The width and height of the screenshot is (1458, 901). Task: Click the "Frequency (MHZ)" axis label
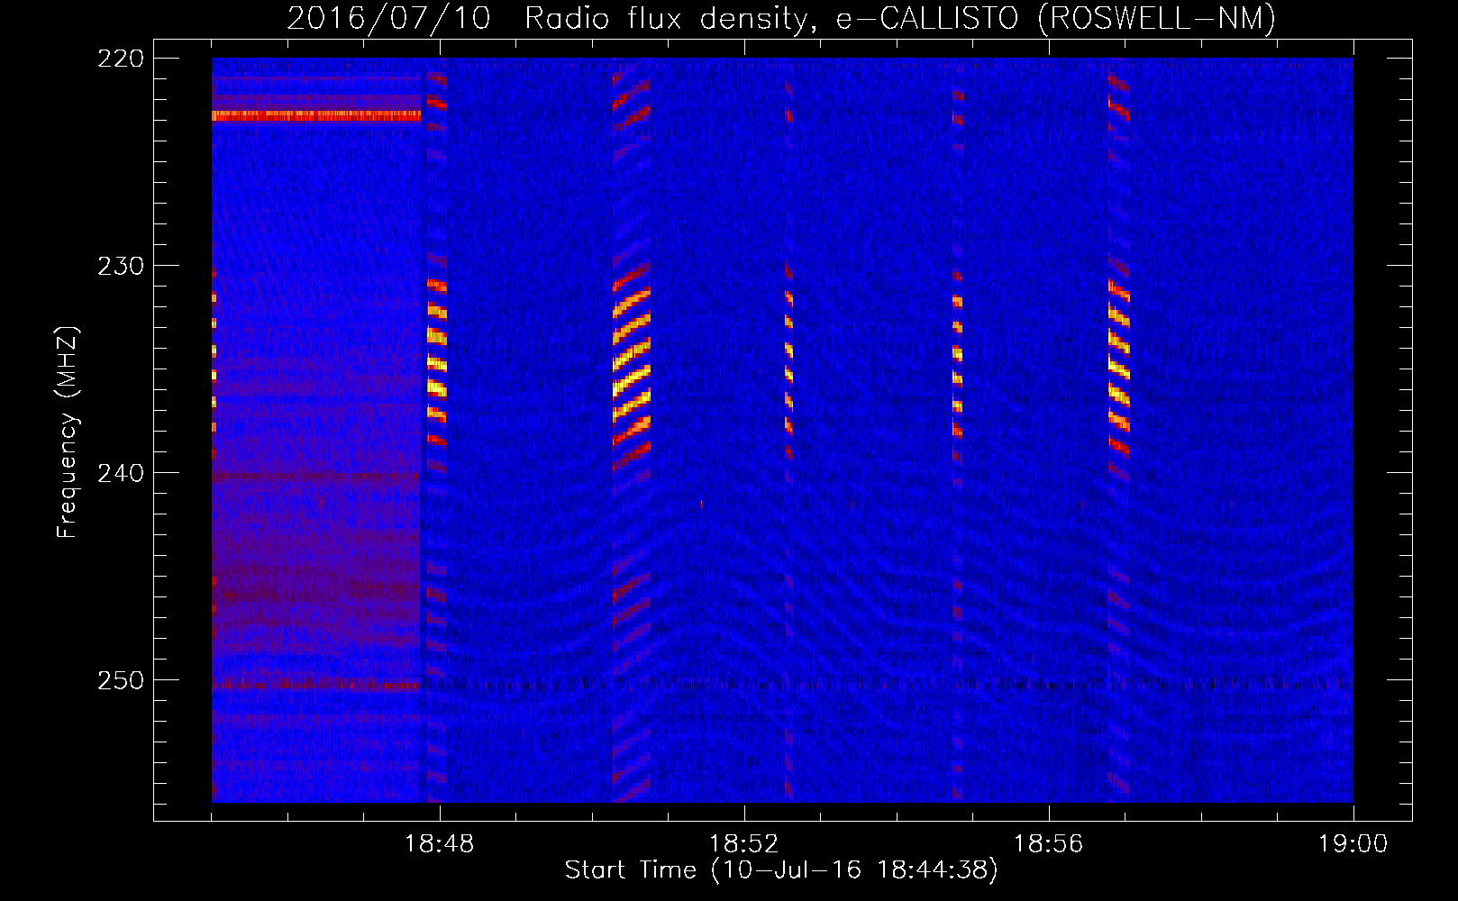point(68,432)
